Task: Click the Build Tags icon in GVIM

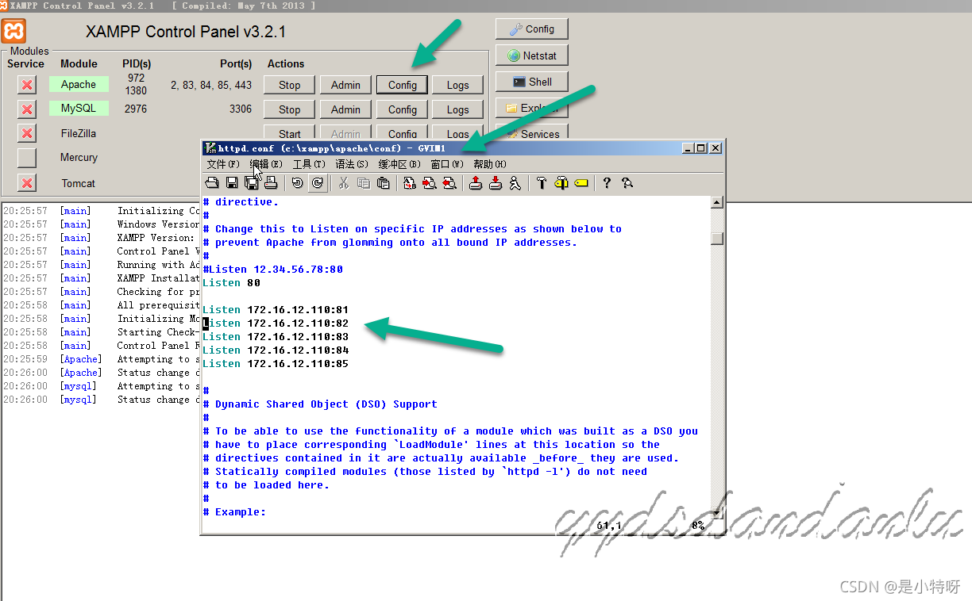Action: coord(561,183)
